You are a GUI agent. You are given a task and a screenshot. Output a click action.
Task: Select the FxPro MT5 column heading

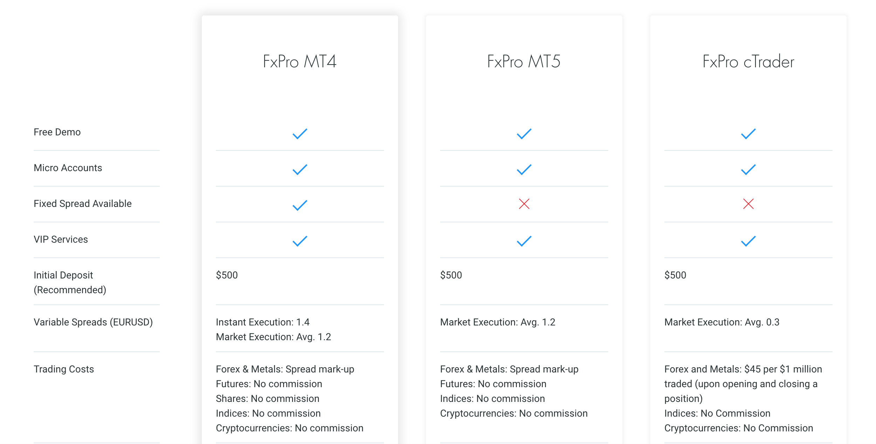(x=524, y=61)
